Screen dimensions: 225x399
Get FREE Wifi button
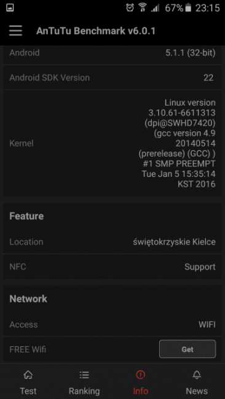(x=187, y=349)
